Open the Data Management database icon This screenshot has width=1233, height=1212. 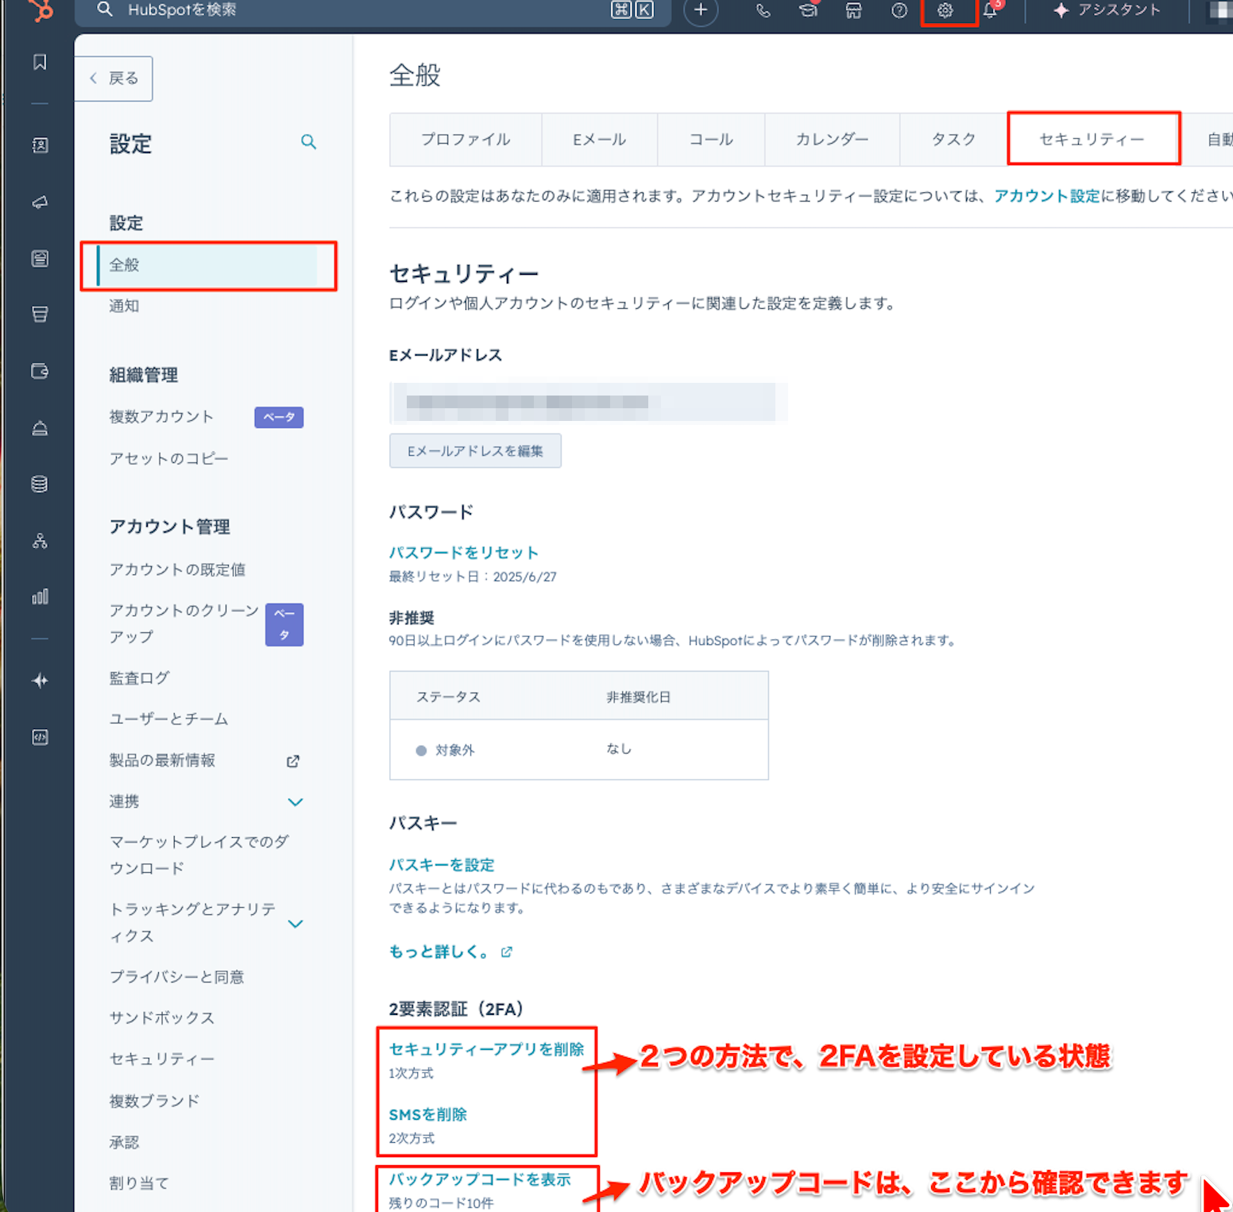tap(40, 484)
